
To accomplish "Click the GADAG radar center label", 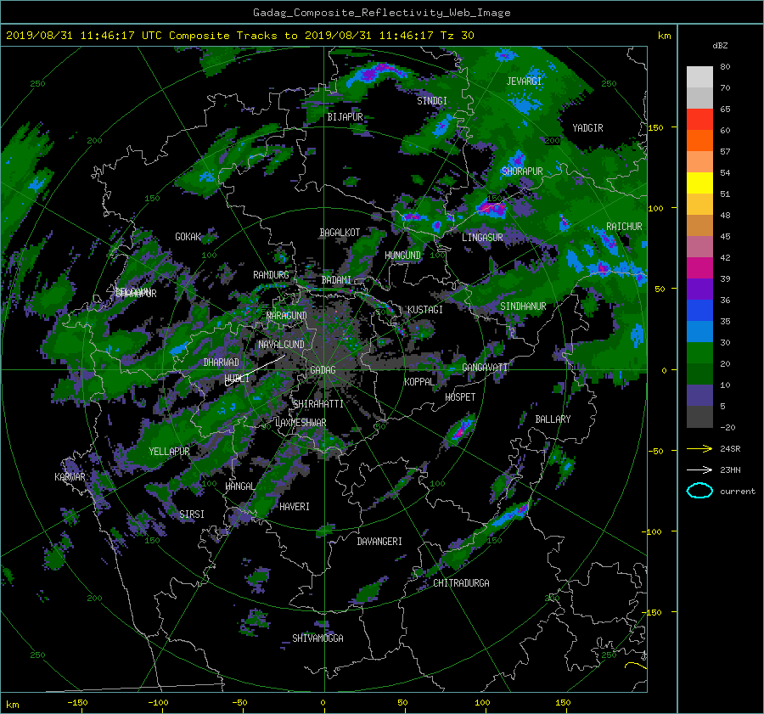I will pyautogui.click(x=323, y=370).
